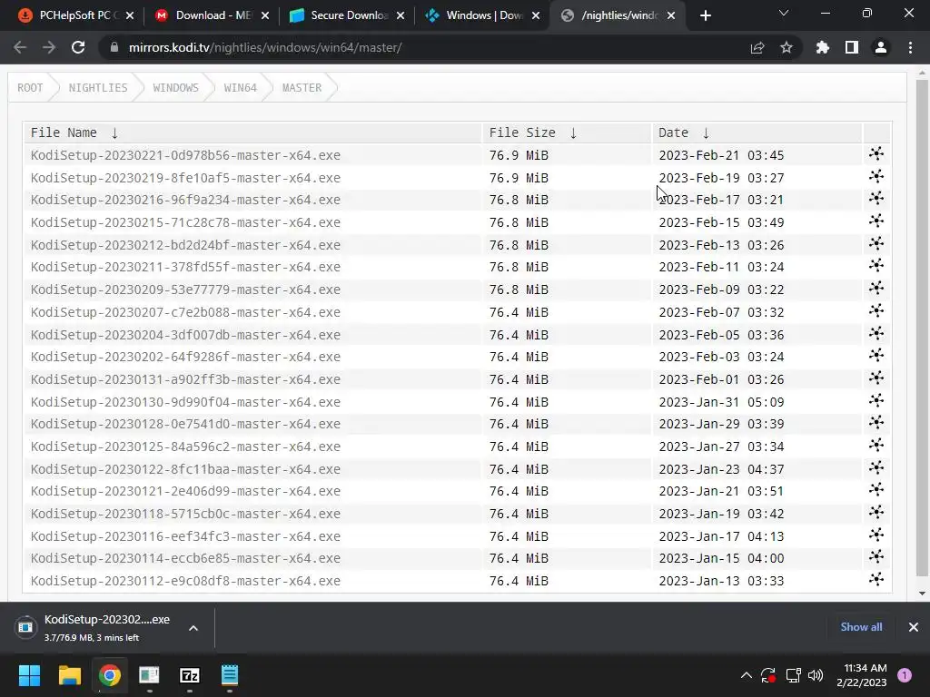Download KodiSetup-20230207-c7e2b088-master-x64.exe
930x697 pixels.
185,312
